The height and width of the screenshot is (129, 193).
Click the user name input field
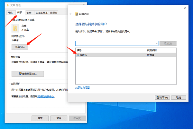[117, 44]
